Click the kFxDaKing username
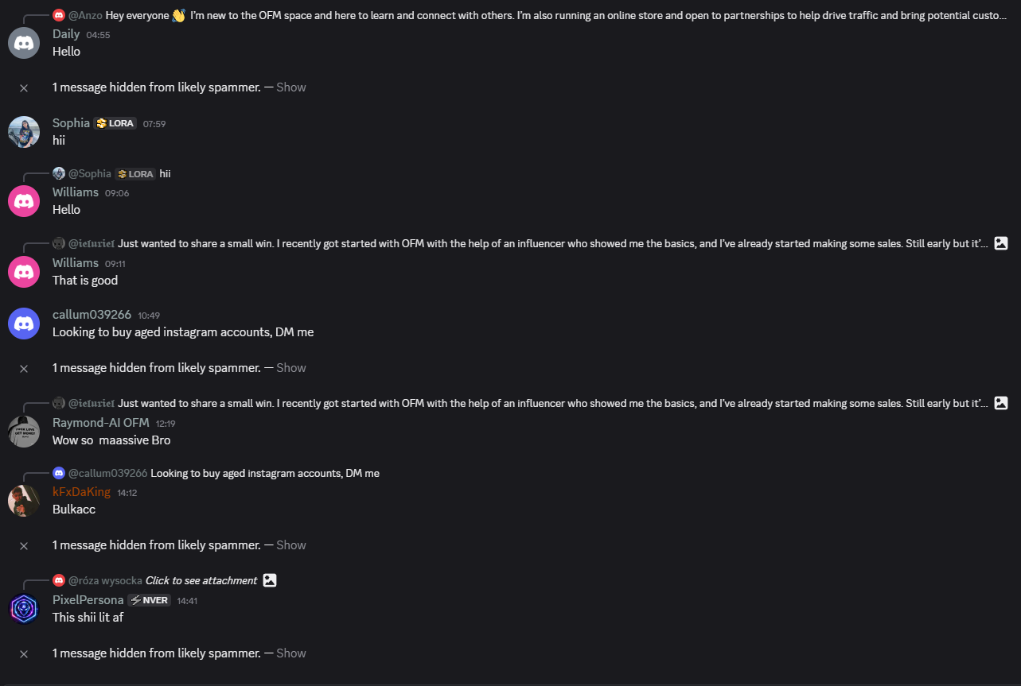The image size is (1021, 686). coord(81,492)
